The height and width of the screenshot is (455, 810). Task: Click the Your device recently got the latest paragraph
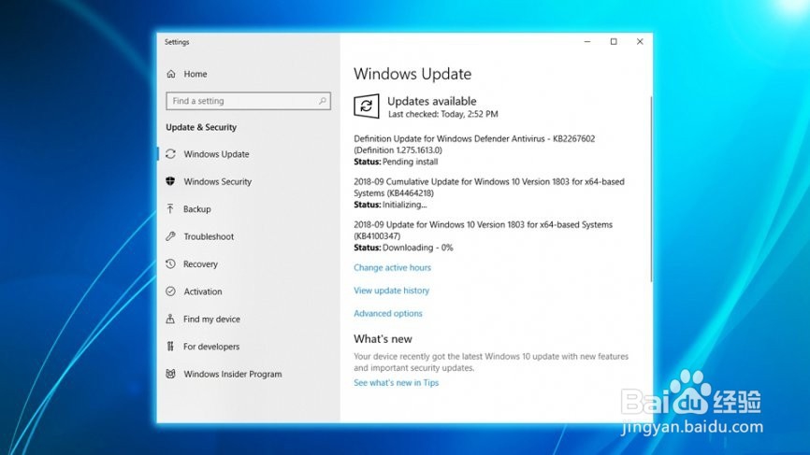491,362
